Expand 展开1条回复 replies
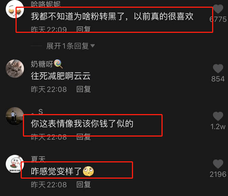 [x=68, y=46]
